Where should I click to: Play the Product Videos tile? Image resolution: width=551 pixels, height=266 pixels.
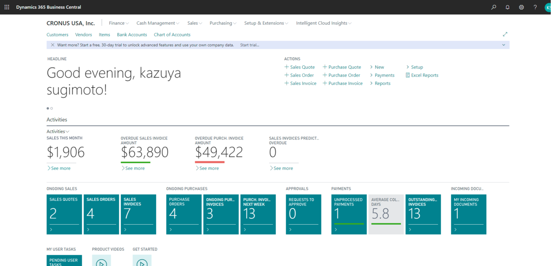pos(101,260)
